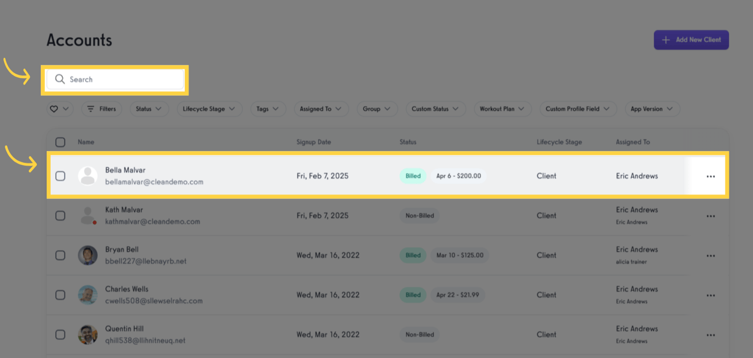Open the Workout Plan filter
This screenshot has width=753, height=358.
502,109
